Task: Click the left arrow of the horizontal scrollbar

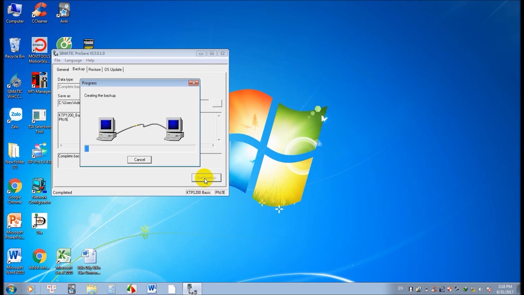Action: (61, 145)
